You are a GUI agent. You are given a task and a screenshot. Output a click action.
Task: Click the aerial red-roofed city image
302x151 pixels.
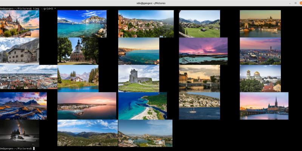pos(29,77)
